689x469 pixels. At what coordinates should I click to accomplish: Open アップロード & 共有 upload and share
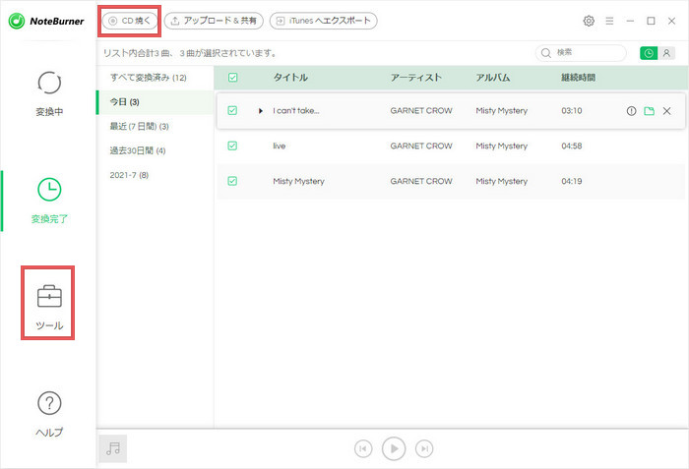(214, 21)
